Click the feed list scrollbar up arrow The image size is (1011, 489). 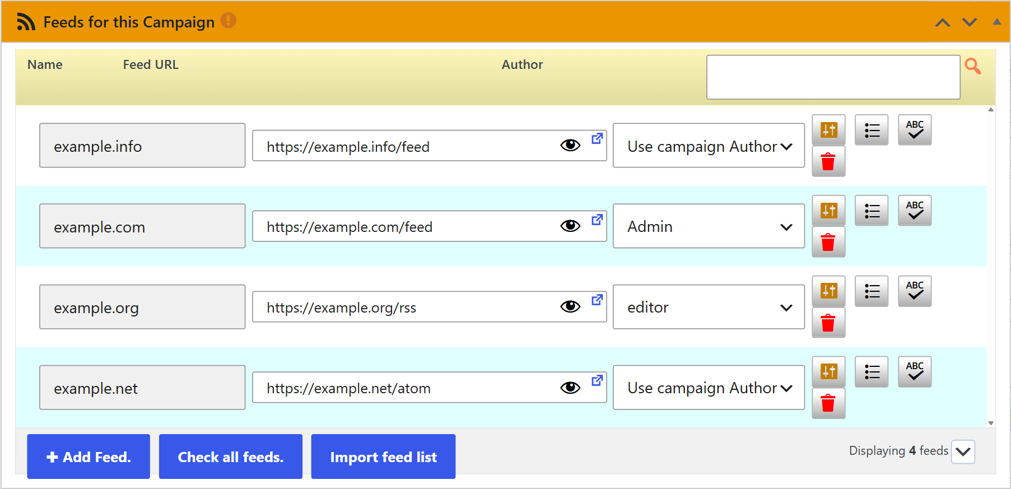pos(991,110)
